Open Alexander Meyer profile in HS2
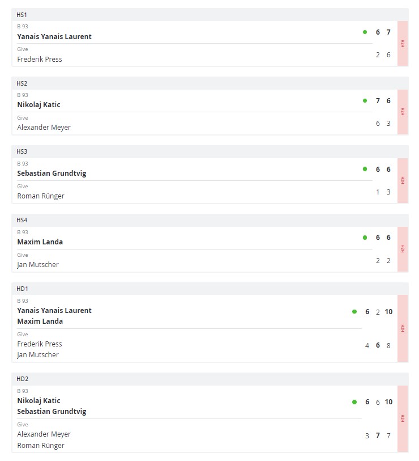419x461 pixels. coord(44,128)
